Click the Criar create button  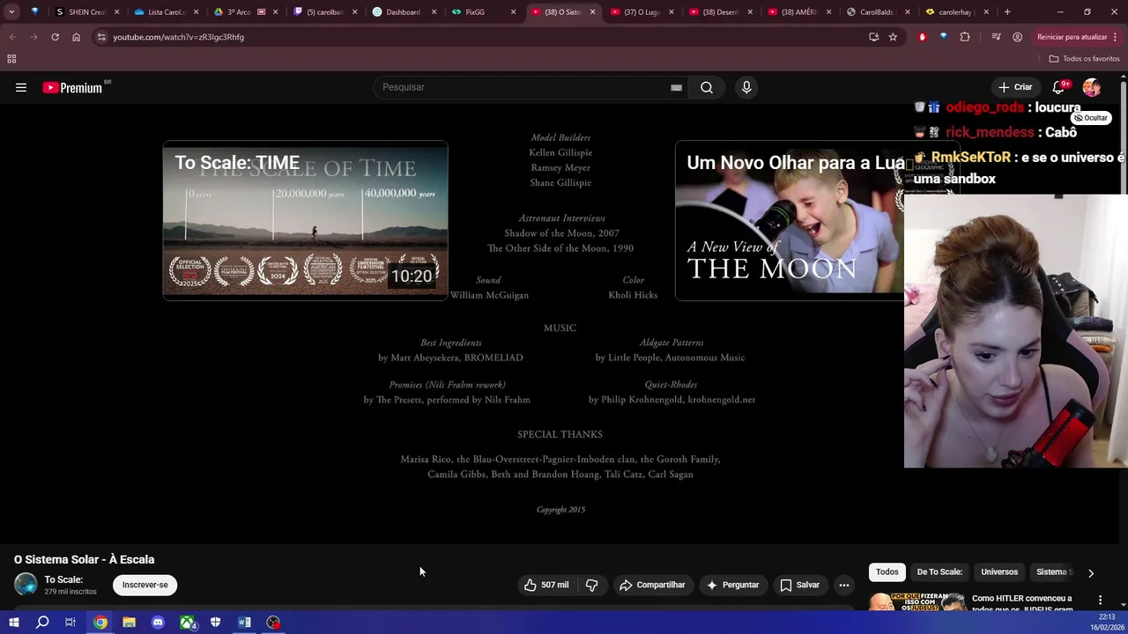[x=1015, y=87]
